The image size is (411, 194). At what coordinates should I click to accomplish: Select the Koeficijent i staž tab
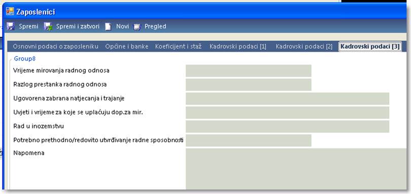click(x=178, y=46)
